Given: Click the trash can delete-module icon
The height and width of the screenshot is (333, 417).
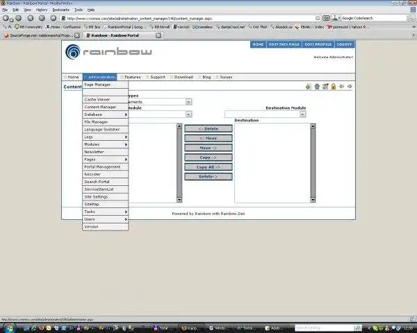Looking at the screenshot, I should tap(317, 87).
